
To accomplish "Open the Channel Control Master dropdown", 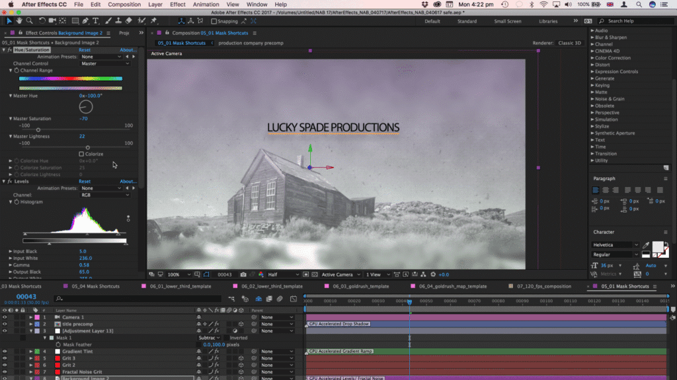I will point(104,63).
